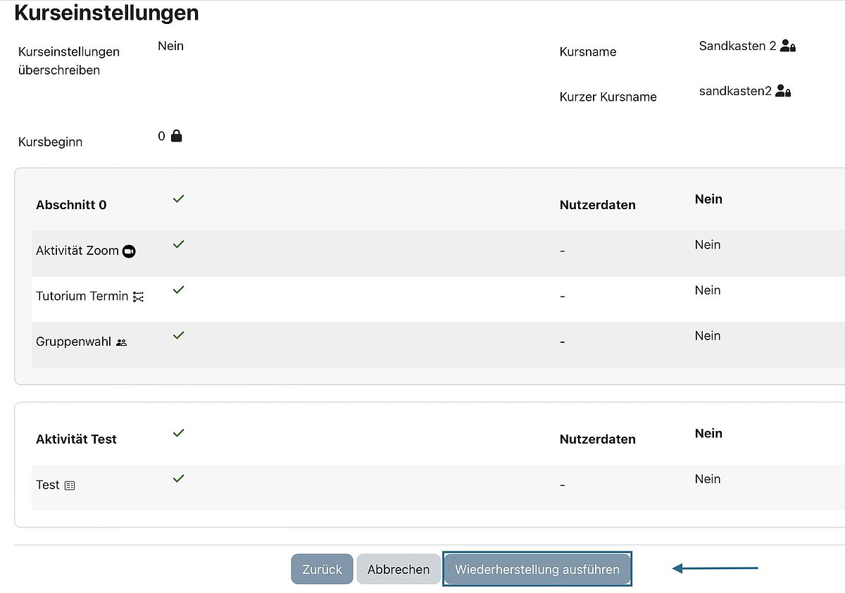Click the Aktivität Test section heading
The image size is (845, 593).
[76, 439]
